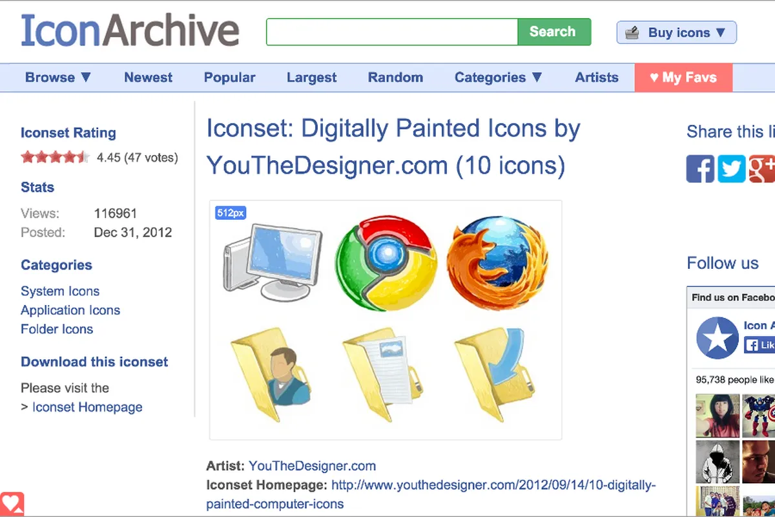Viewport: 775px width, 517px height.
Task: Select the downloads folder with blue arrow
Action: coord(495,374)
